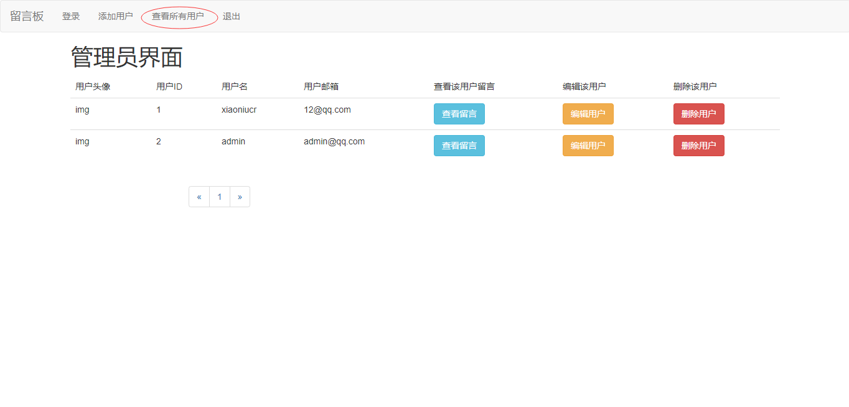The image size is (849, 407).
Task: Click 退出 to log out
Action: (x=232, y=16)
